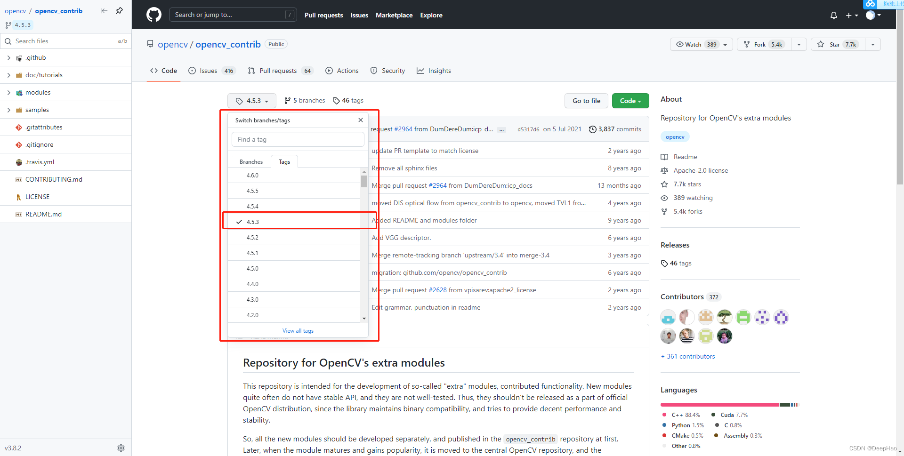Open 3,837 commits history
904x456 pixels.
pyautogui.click(x=615, y=129)
